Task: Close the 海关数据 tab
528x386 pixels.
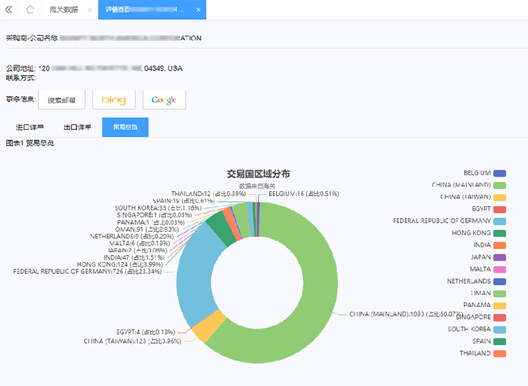Action: pos(89,10)
